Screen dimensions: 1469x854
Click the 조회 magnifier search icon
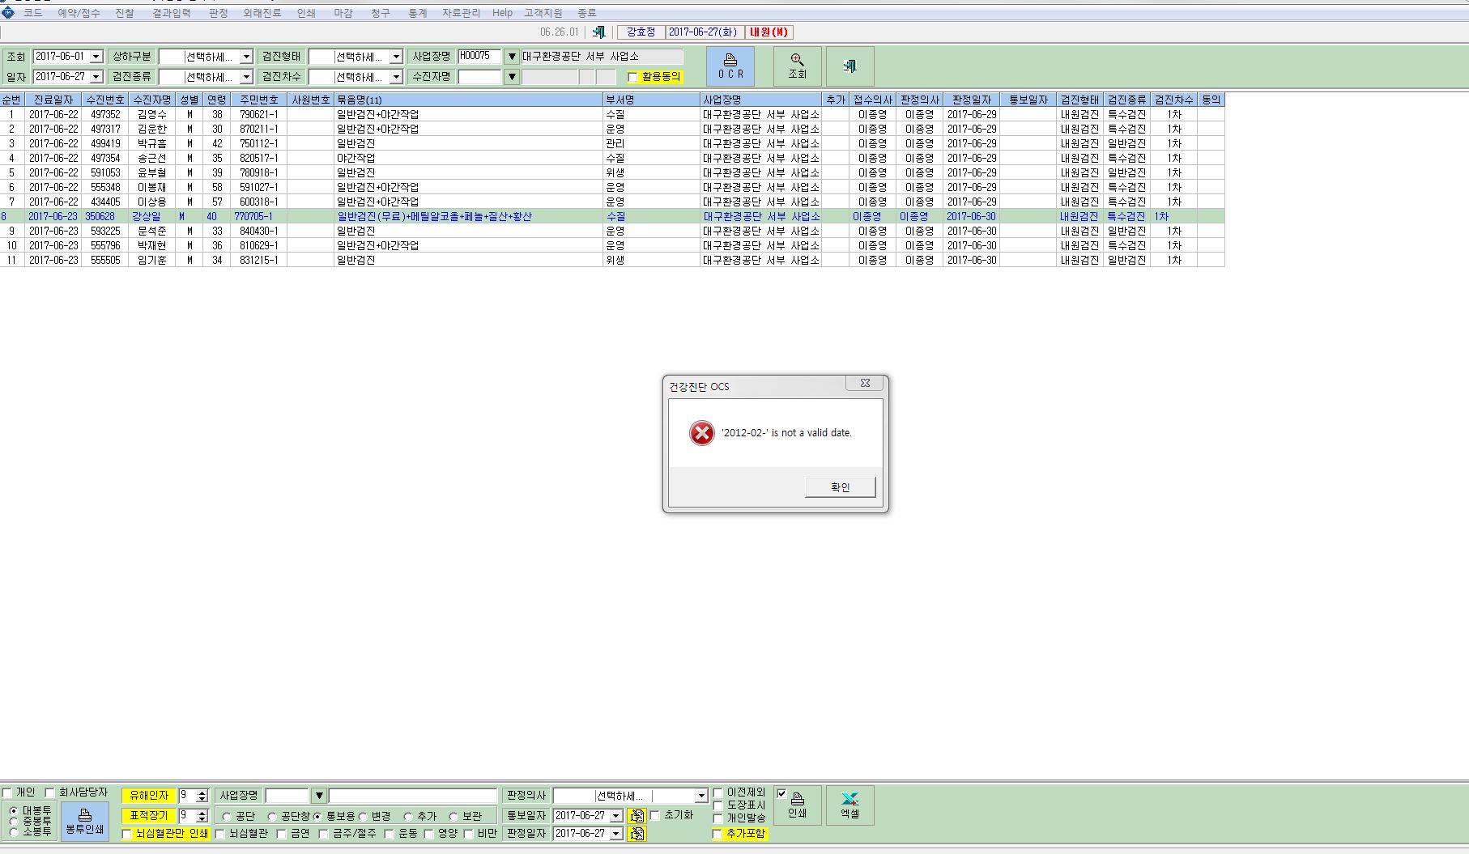[x=798, y=66]
